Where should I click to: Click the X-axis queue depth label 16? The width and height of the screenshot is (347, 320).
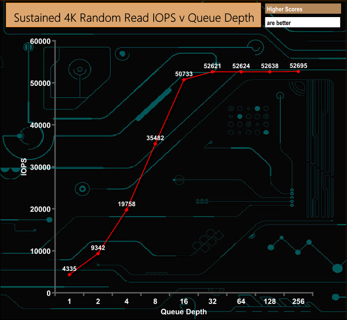184,301
